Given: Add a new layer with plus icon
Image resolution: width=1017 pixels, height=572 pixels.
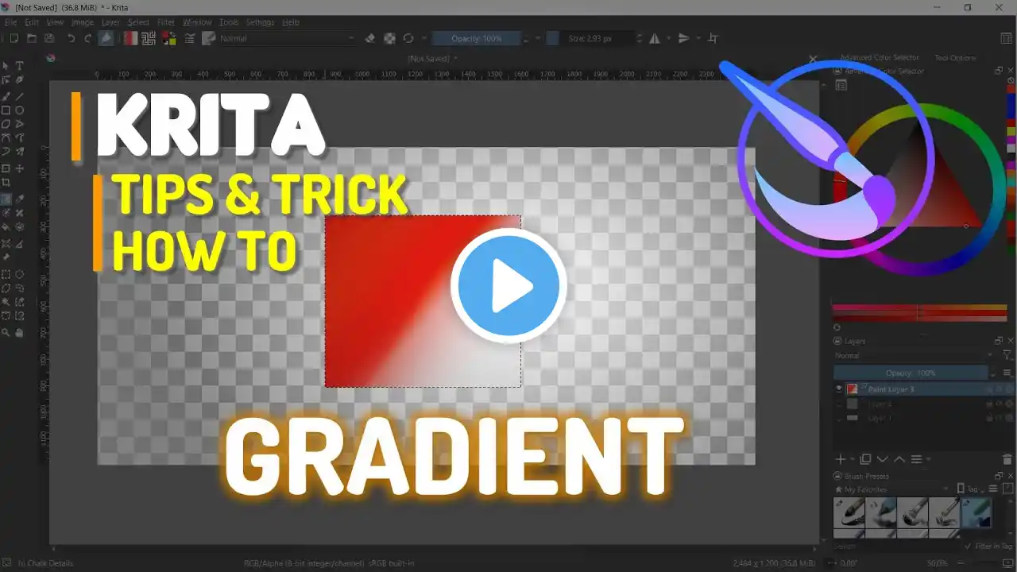Looking at the screenshot, I should coord(841,459).
